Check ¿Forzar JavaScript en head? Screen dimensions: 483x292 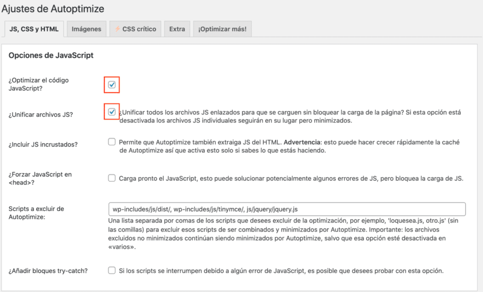[112, 178]
